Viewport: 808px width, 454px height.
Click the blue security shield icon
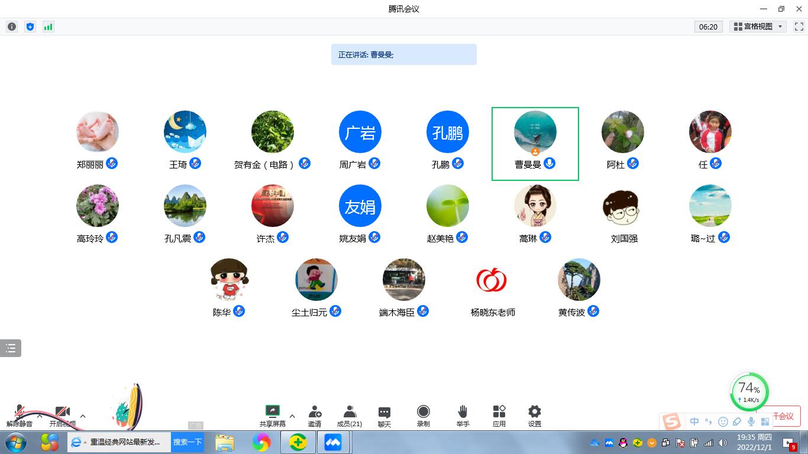30,27
